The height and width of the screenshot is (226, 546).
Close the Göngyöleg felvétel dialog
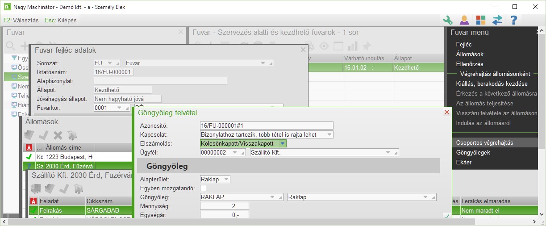[447, 113]
